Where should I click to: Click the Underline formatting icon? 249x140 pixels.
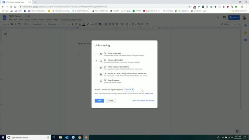(x=80, y=24)
